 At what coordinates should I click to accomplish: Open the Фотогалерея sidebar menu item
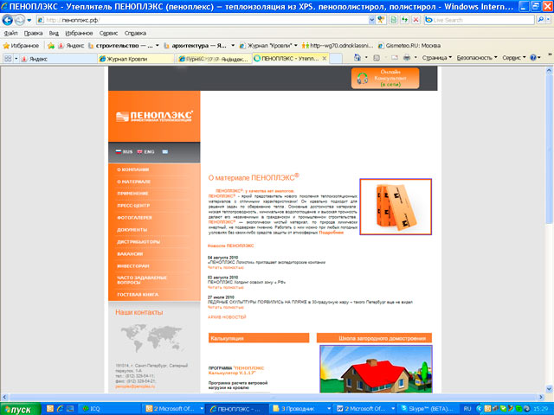coord(136,218)
